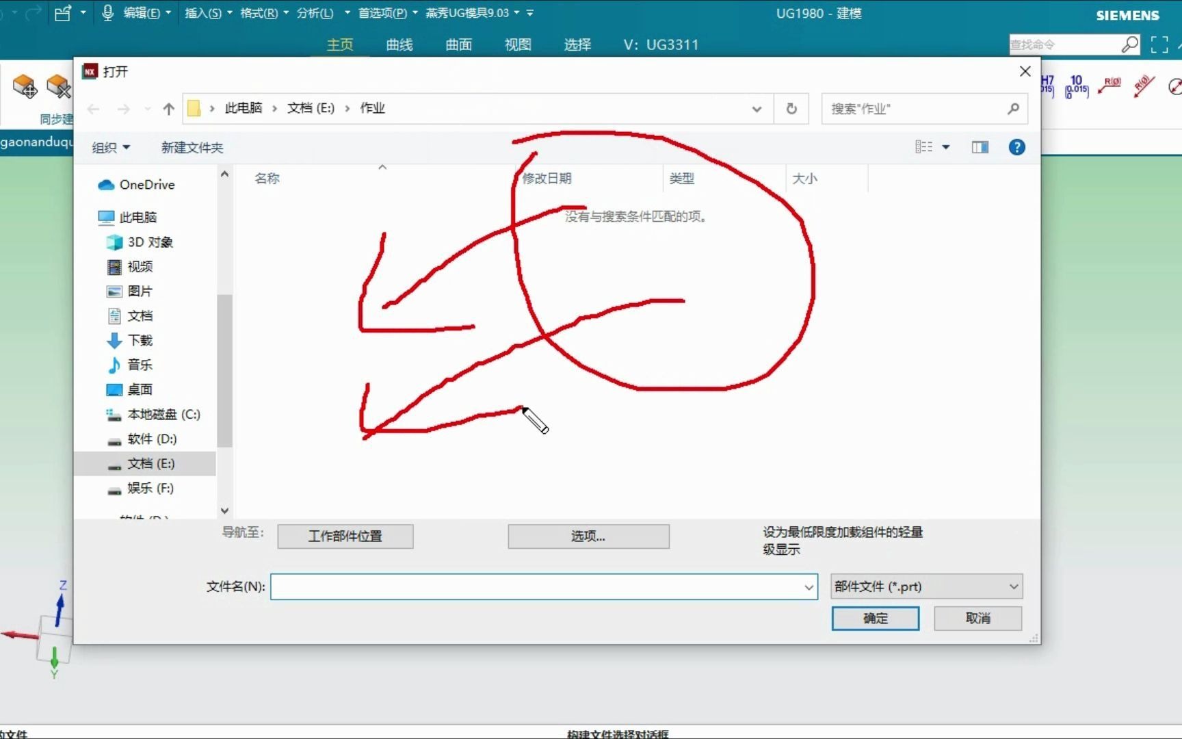Image resolution: width=1182 pixels, height=739 pixels.
Task: Click the NX command finder magnifier icon
Action: point(1130,45)
